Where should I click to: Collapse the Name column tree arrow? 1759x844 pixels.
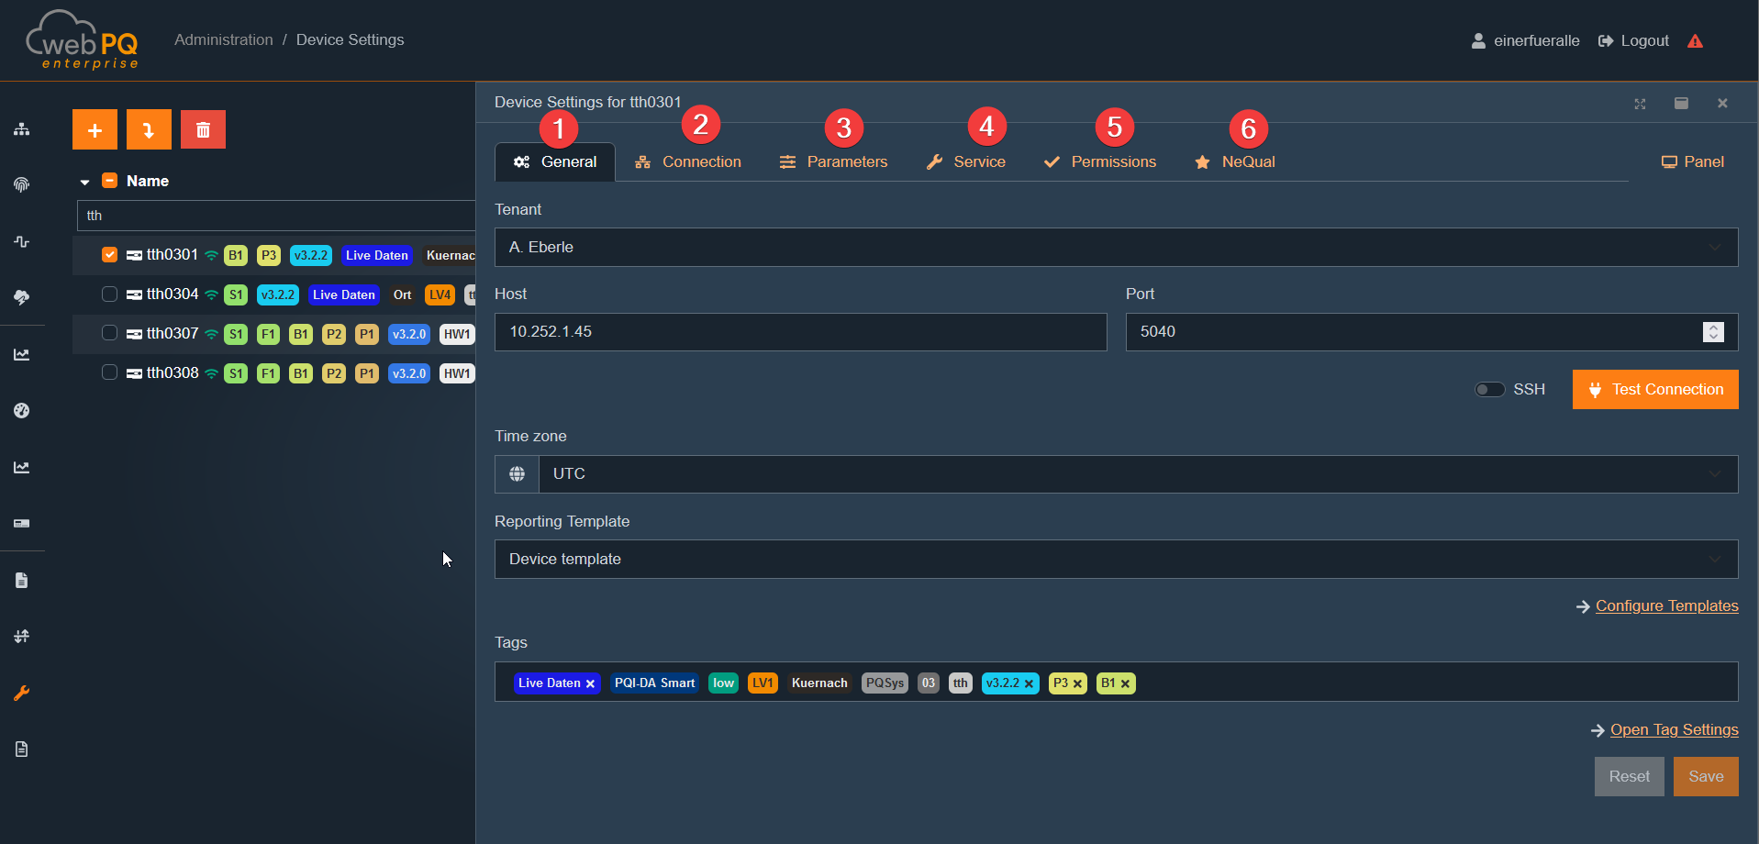(84, 182)
